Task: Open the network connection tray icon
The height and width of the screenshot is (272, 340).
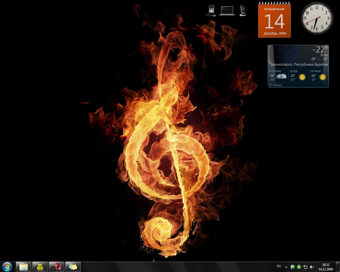Action: pyautogui.click(x=305, y=267)
